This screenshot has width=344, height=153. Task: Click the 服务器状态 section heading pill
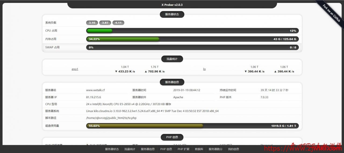(x=172, y=14)
